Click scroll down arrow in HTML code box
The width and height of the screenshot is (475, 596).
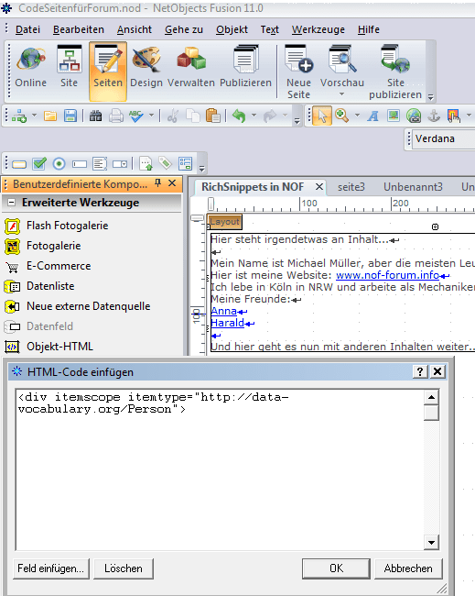tap(431, 543)
